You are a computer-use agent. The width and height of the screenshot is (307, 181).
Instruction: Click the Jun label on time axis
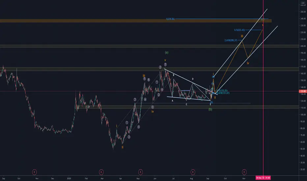click(x=155, y=178)
